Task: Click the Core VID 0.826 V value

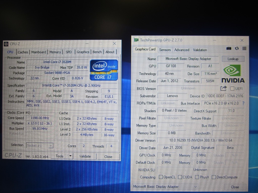Action: [x=77, y=78]
